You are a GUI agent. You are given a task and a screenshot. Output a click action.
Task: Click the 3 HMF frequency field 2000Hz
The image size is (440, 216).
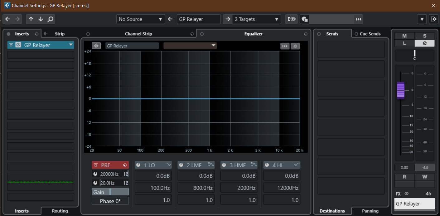[239, 188]
